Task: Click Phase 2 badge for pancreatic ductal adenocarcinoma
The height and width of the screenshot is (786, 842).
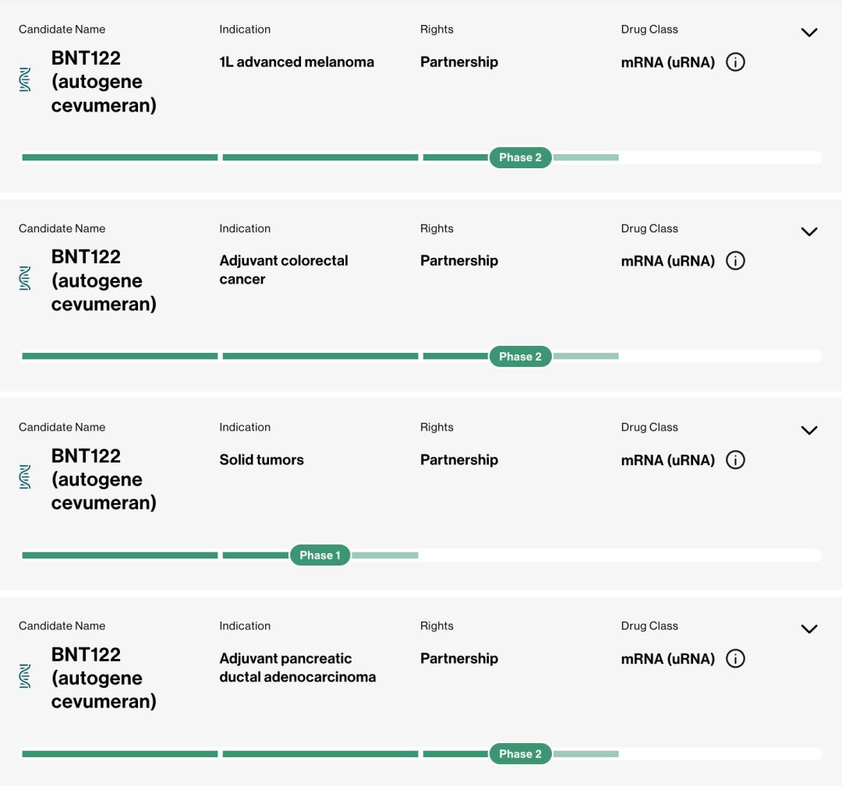Action: click(520, 754)
